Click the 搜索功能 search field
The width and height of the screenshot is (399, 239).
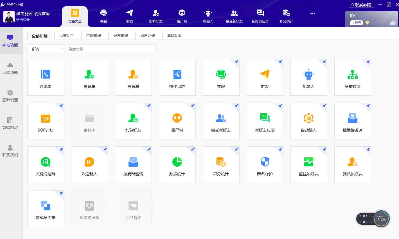(x=111, y=49)
